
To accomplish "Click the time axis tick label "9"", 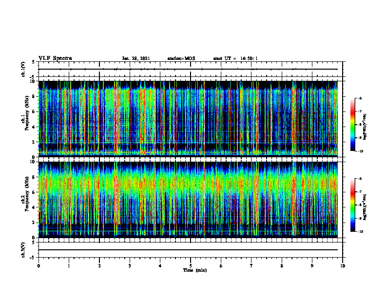I will (312, 266).
